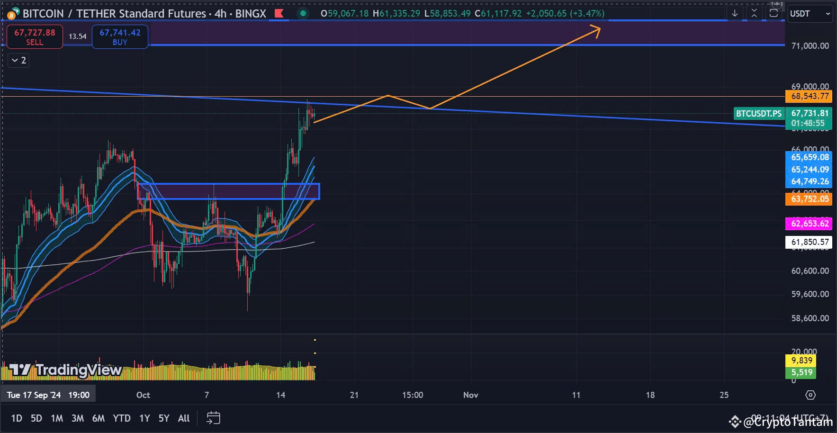The image size is (837, 433).
Task: Click the maximize chart frame icon
Action: pos(774,13)
